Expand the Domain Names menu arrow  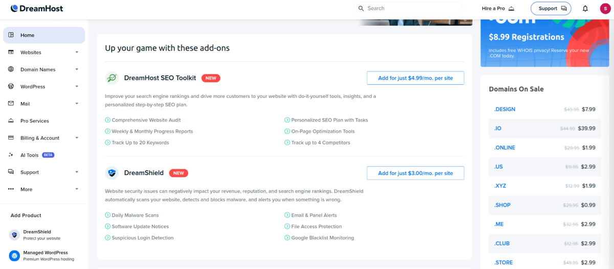[x=77, y=69]
